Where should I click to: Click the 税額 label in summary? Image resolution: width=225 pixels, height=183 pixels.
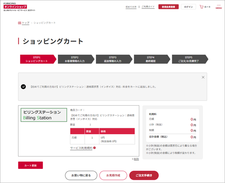pos(151,130)
